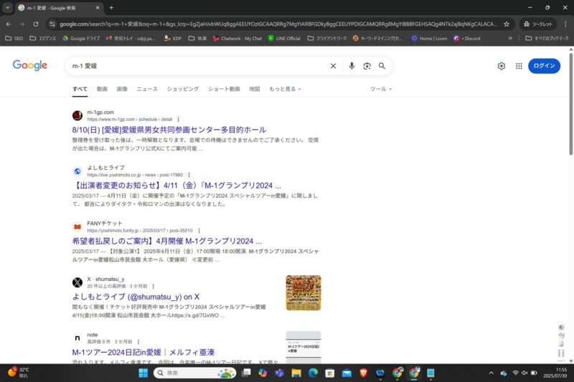Open more options for X shumatsu_y result

153,286
